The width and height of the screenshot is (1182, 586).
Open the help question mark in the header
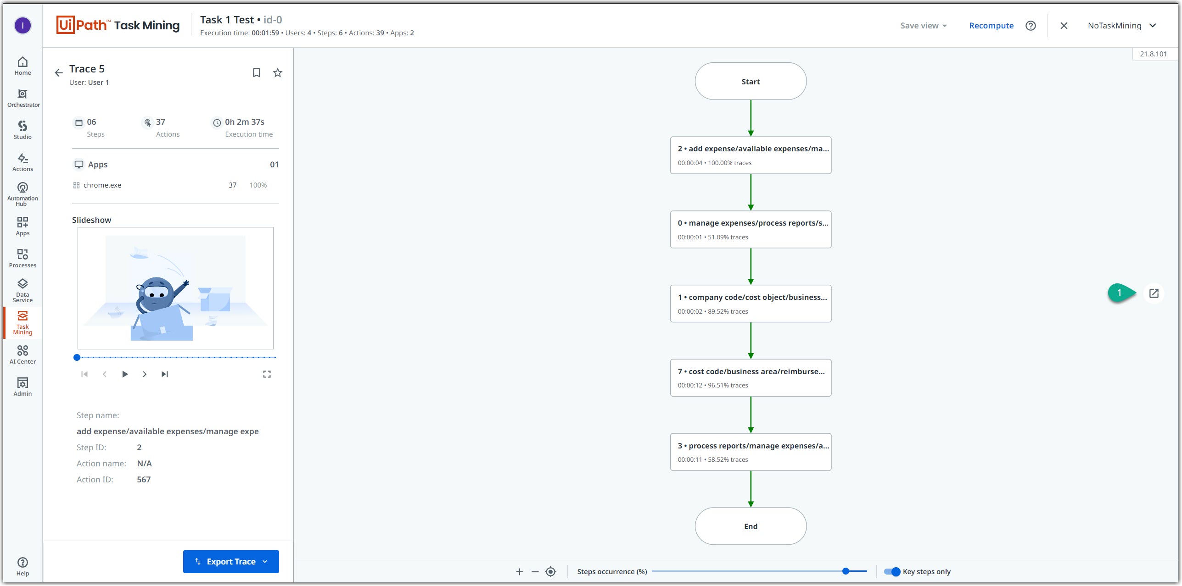point(1031,26)
